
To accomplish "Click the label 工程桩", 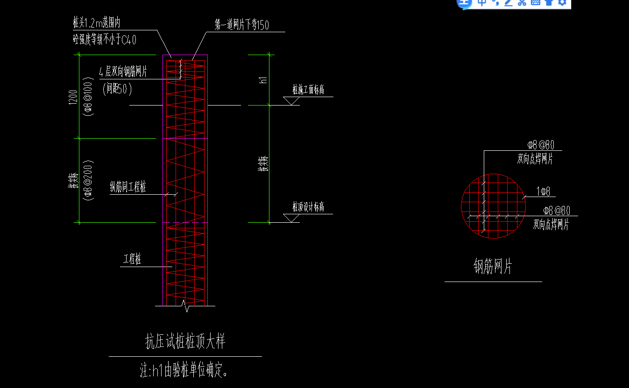I will click(x=132, y=259).
